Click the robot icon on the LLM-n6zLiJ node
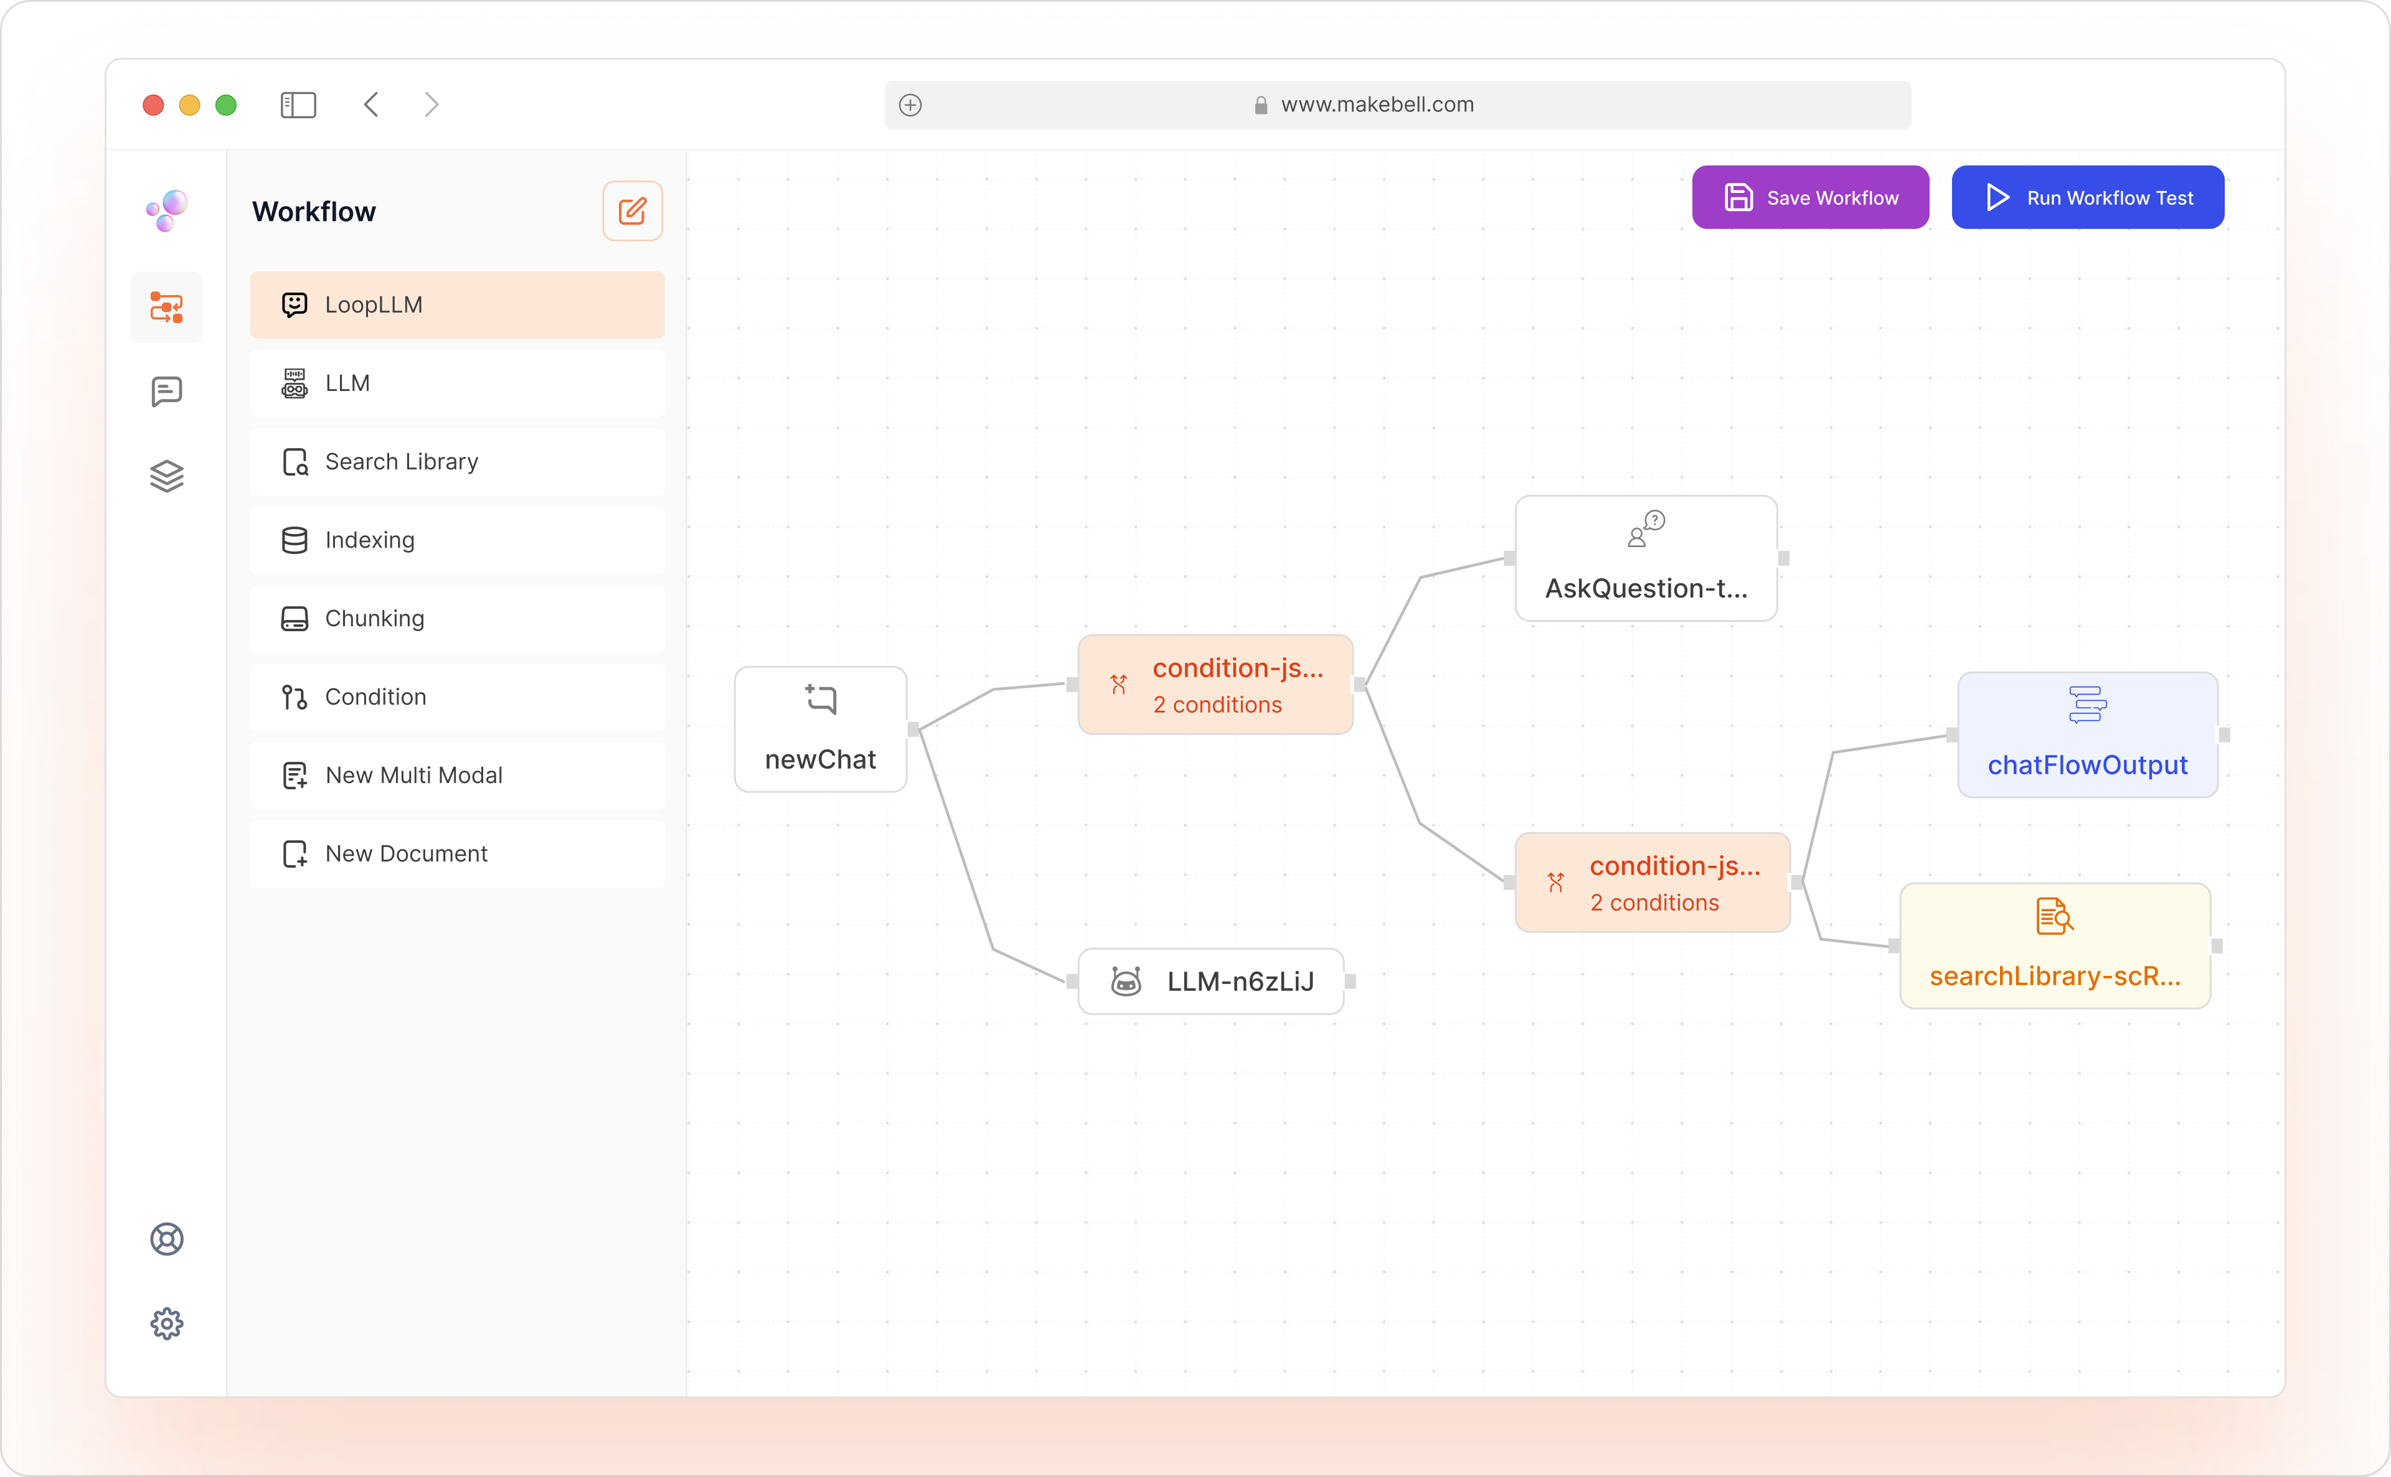 pyautogui.click(x=1126, y=981)
